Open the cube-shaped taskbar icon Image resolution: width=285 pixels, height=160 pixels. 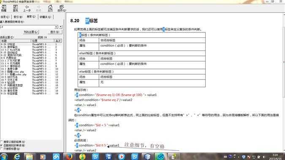click(x=147, y=157)
